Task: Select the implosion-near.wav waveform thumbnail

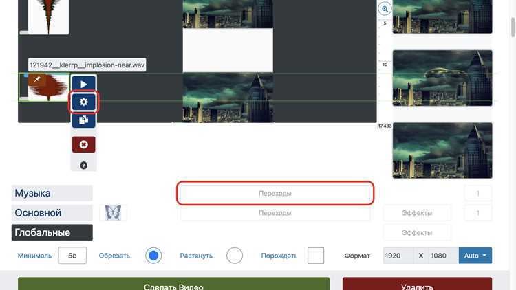Action: [x=48, y=87]
